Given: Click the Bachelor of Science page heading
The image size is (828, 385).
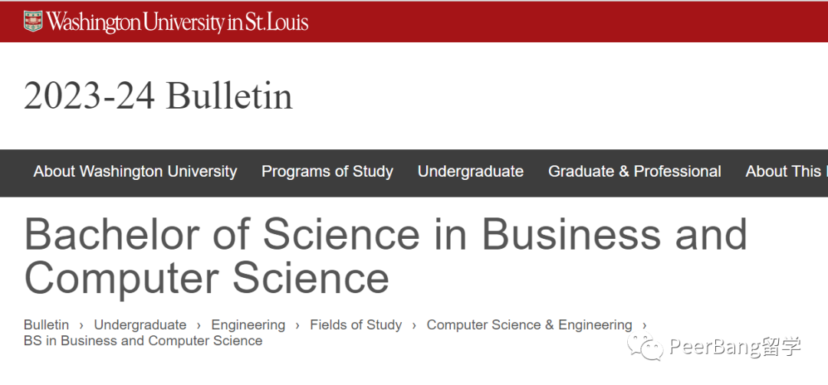Looking at the screenshot, I should tap(386, 256).
